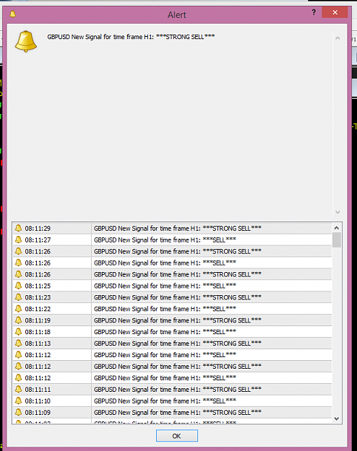Click the bell icon in the 08:11:18 row
The height and width of the screenshot is (451, 357).
[19, 332]
